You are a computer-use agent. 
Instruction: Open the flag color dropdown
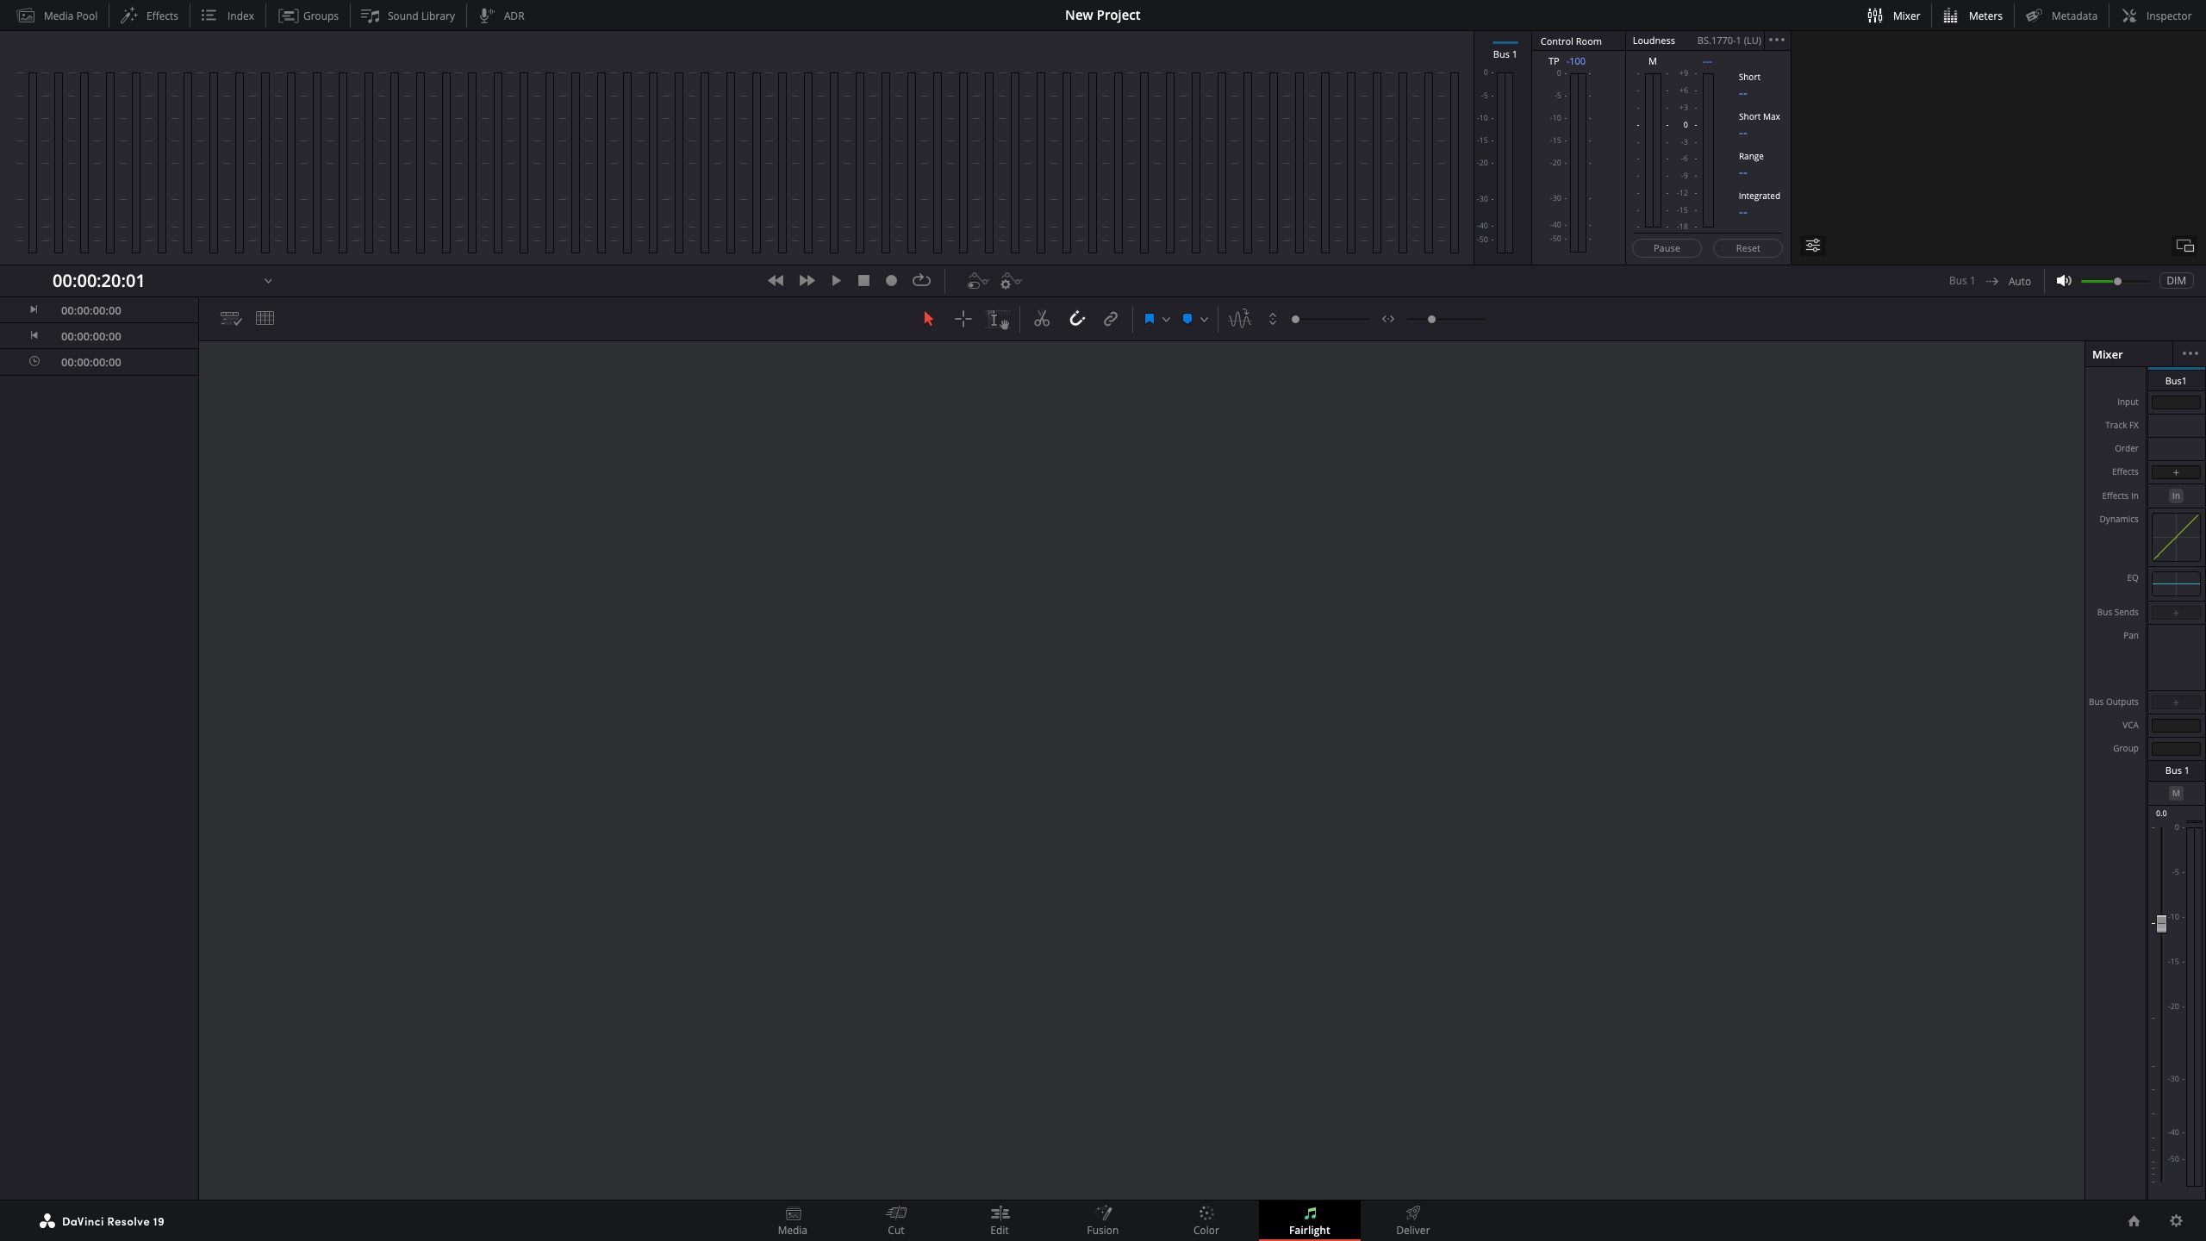(x=1167, y=319)
